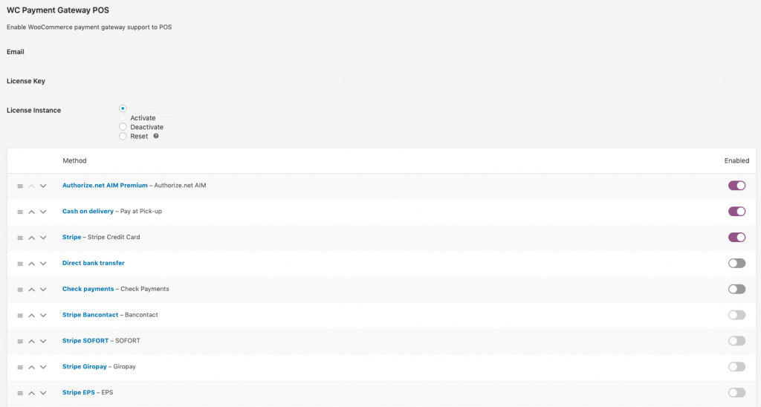761x407 pixels.
Task: Click drag handle icon for Authorize.net AIM Premium
Action: coord(20,186)
